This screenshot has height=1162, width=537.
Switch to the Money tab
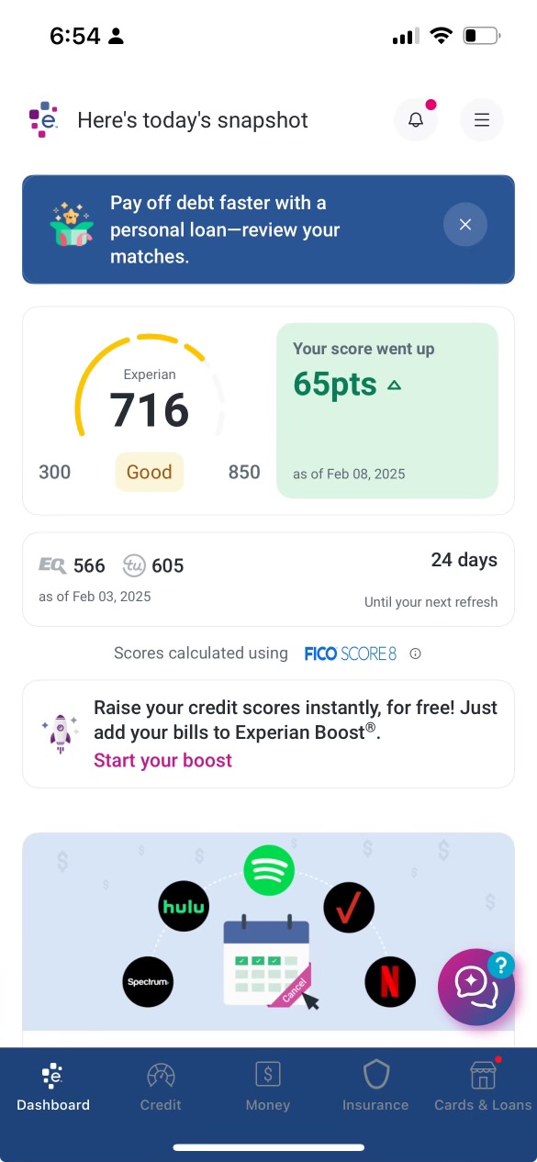268,1088
